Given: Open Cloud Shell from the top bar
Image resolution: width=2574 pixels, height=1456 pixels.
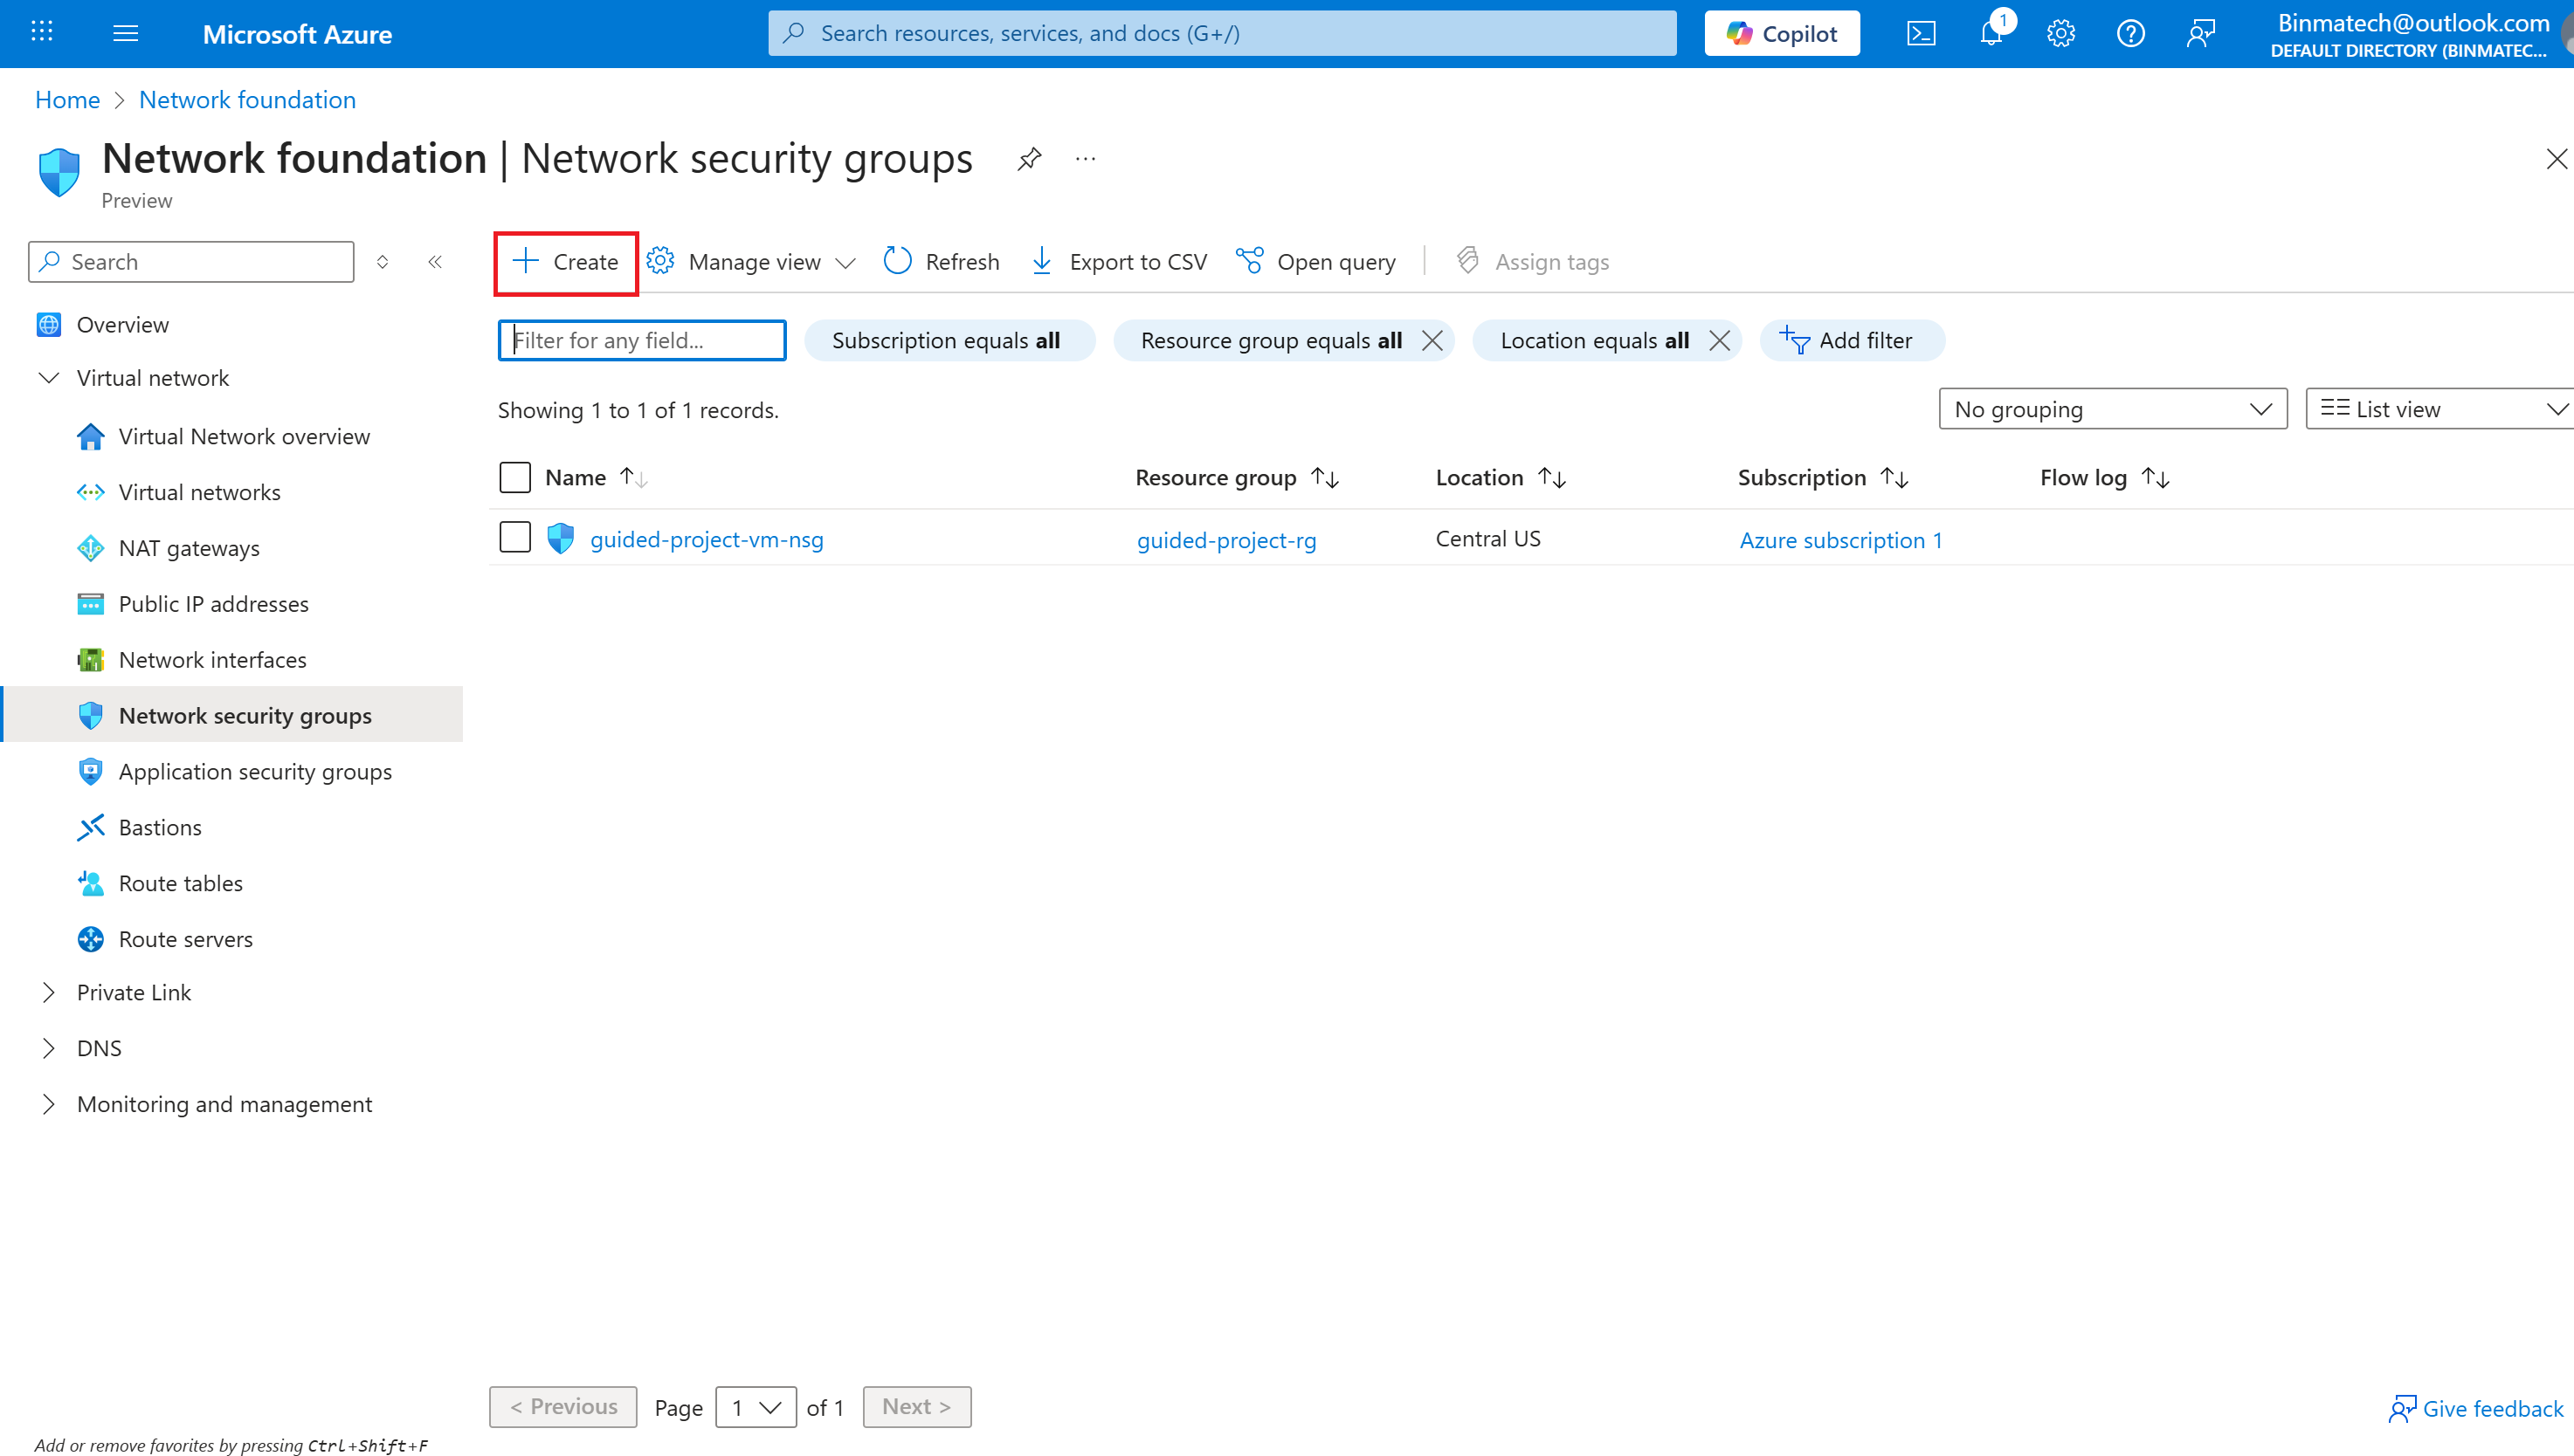Looking at the screenshot, I should 1921,34.
